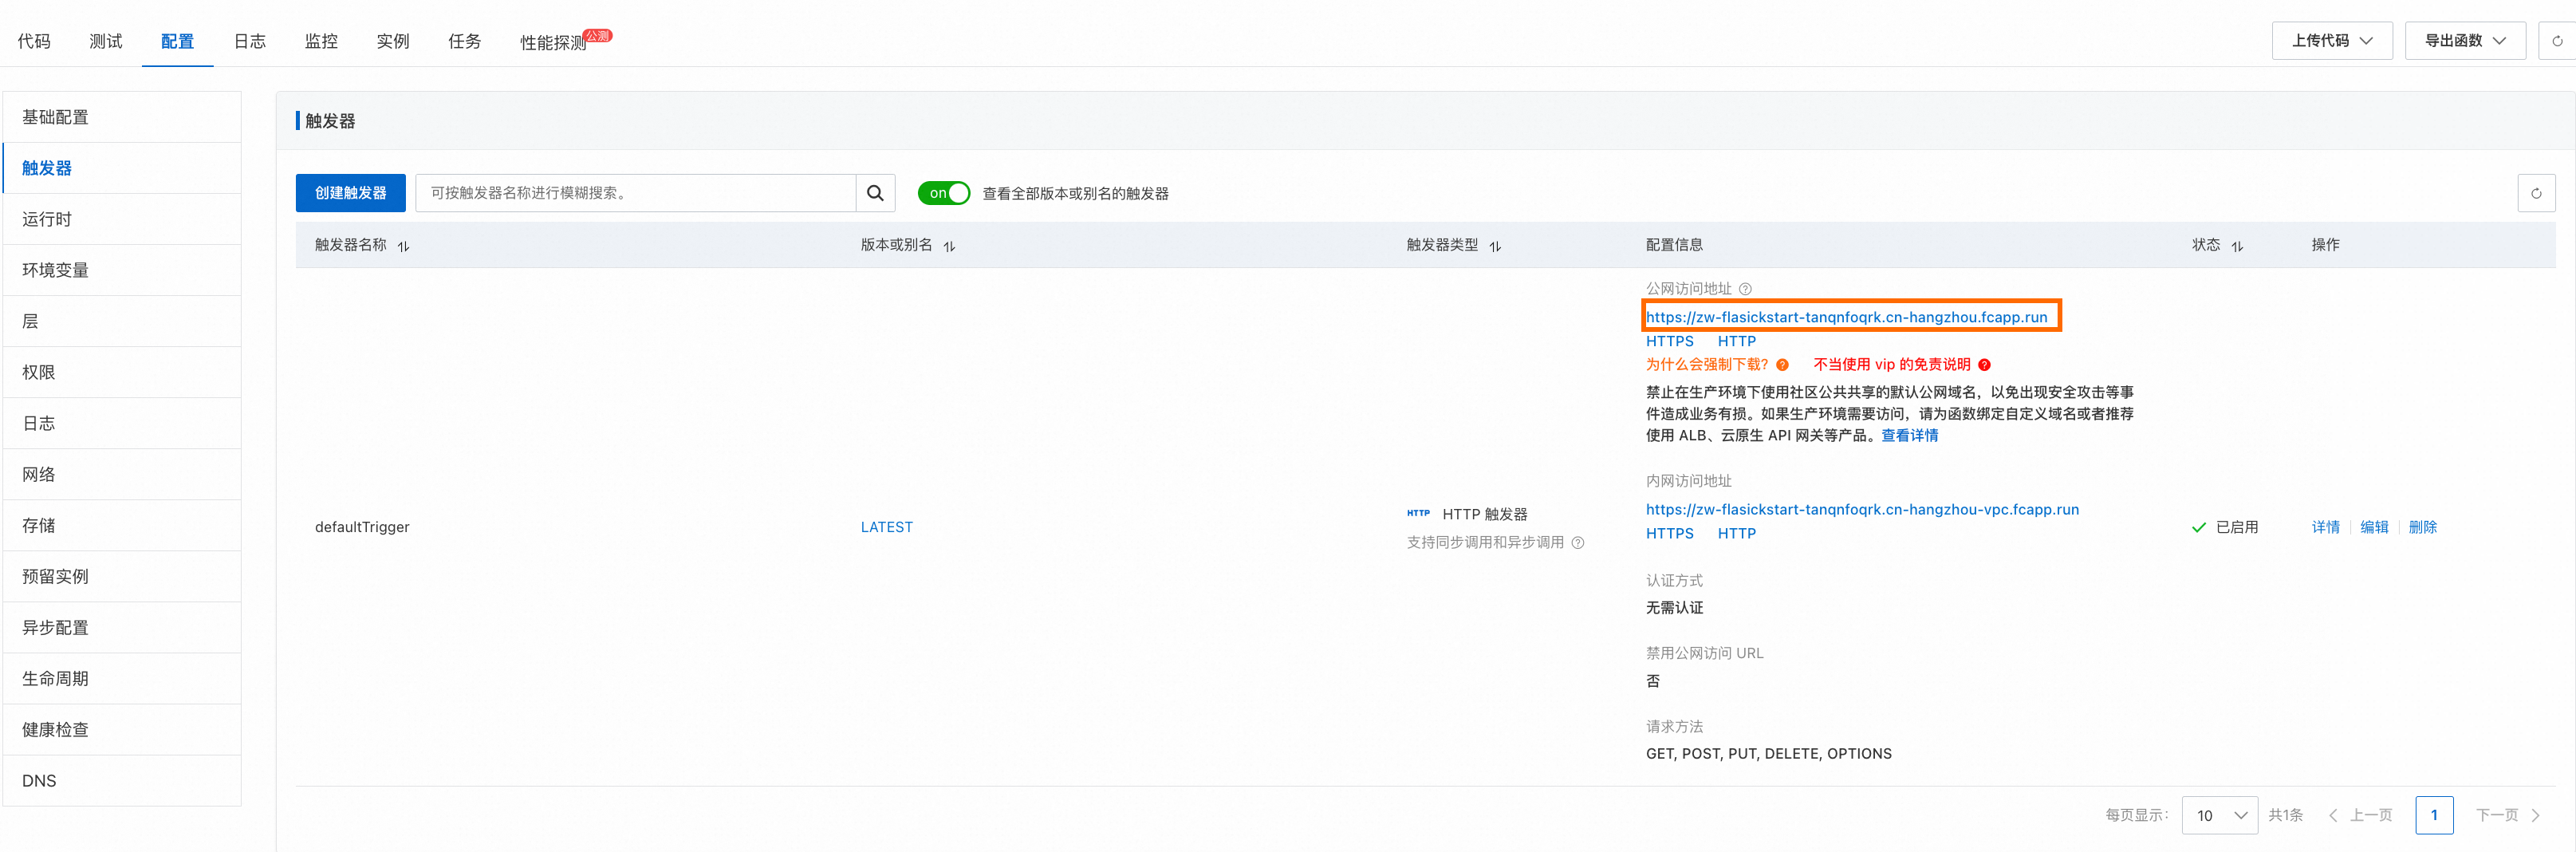Click help icon beside 支持同步调用和异步调用
Viewport: 2576px width, 852px height.
[x=1578, y=543]
